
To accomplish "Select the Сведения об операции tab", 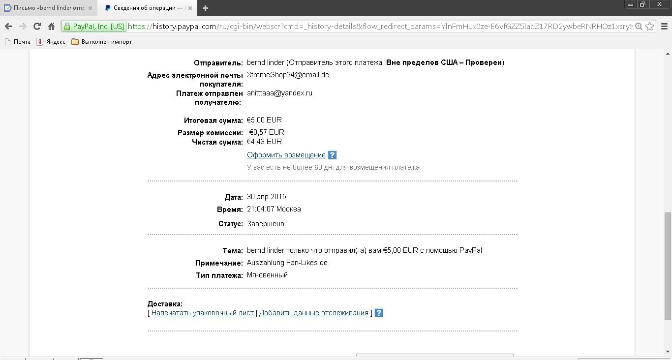I will click(145, 8).
